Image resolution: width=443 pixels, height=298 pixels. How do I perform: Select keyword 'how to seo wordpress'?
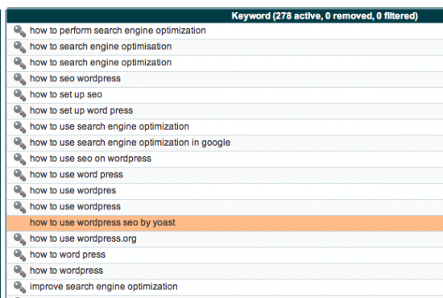[x=75, y=78]
